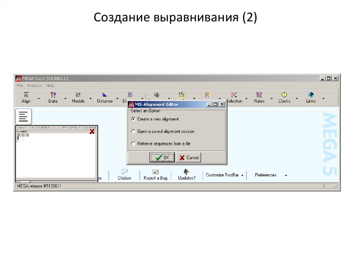Click red X on preview thumbnail
The image size is (354, 265).
click(92, 132)
